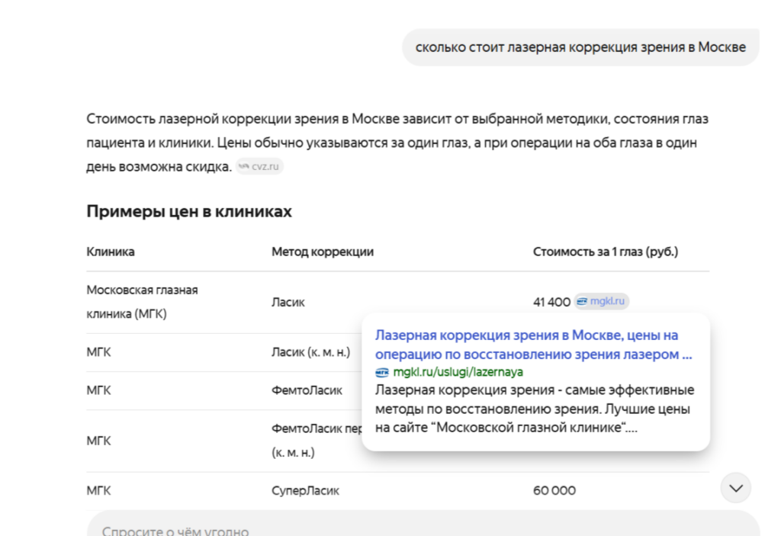Screen dimensions: 781x536
Task: Click the 'Примеры цен в клиниках' heading
Action: click(189, 211)
